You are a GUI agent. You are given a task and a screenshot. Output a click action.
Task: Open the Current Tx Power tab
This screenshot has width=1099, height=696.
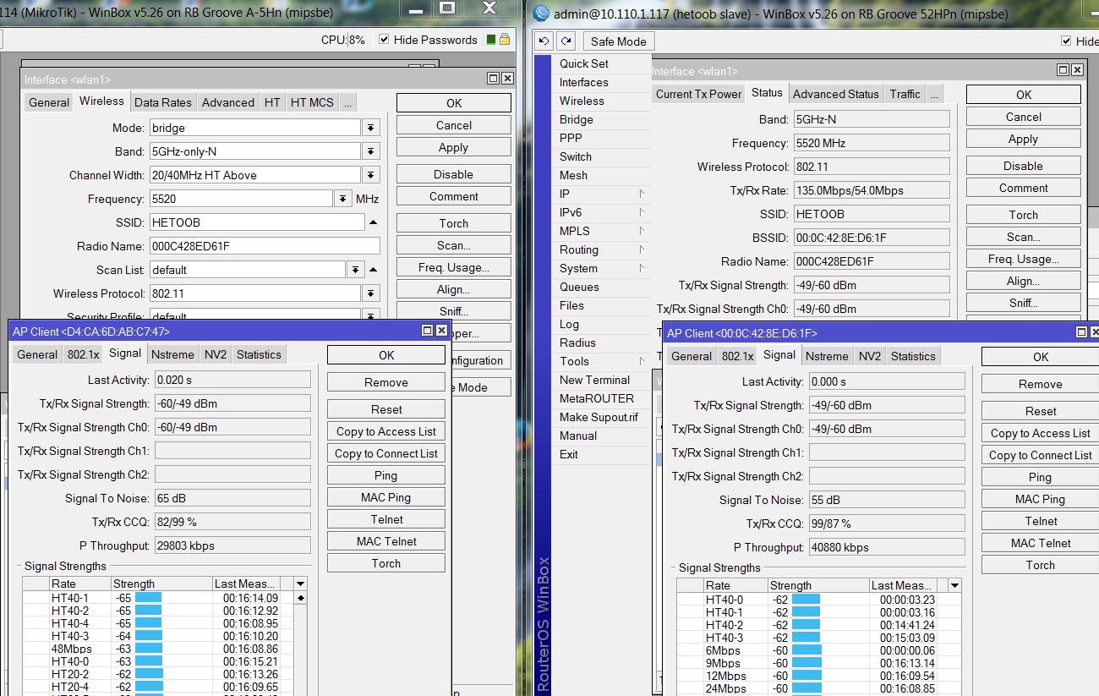coord(699,94)
